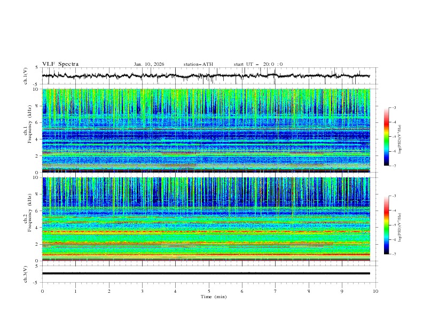Click the ch.1(V) axis label
The height and width of the screenshot is (327, 423).
[26, 76]
